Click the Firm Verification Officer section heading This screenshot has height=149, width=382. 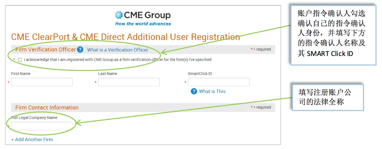pyautogui.click(x=45, y=49)
